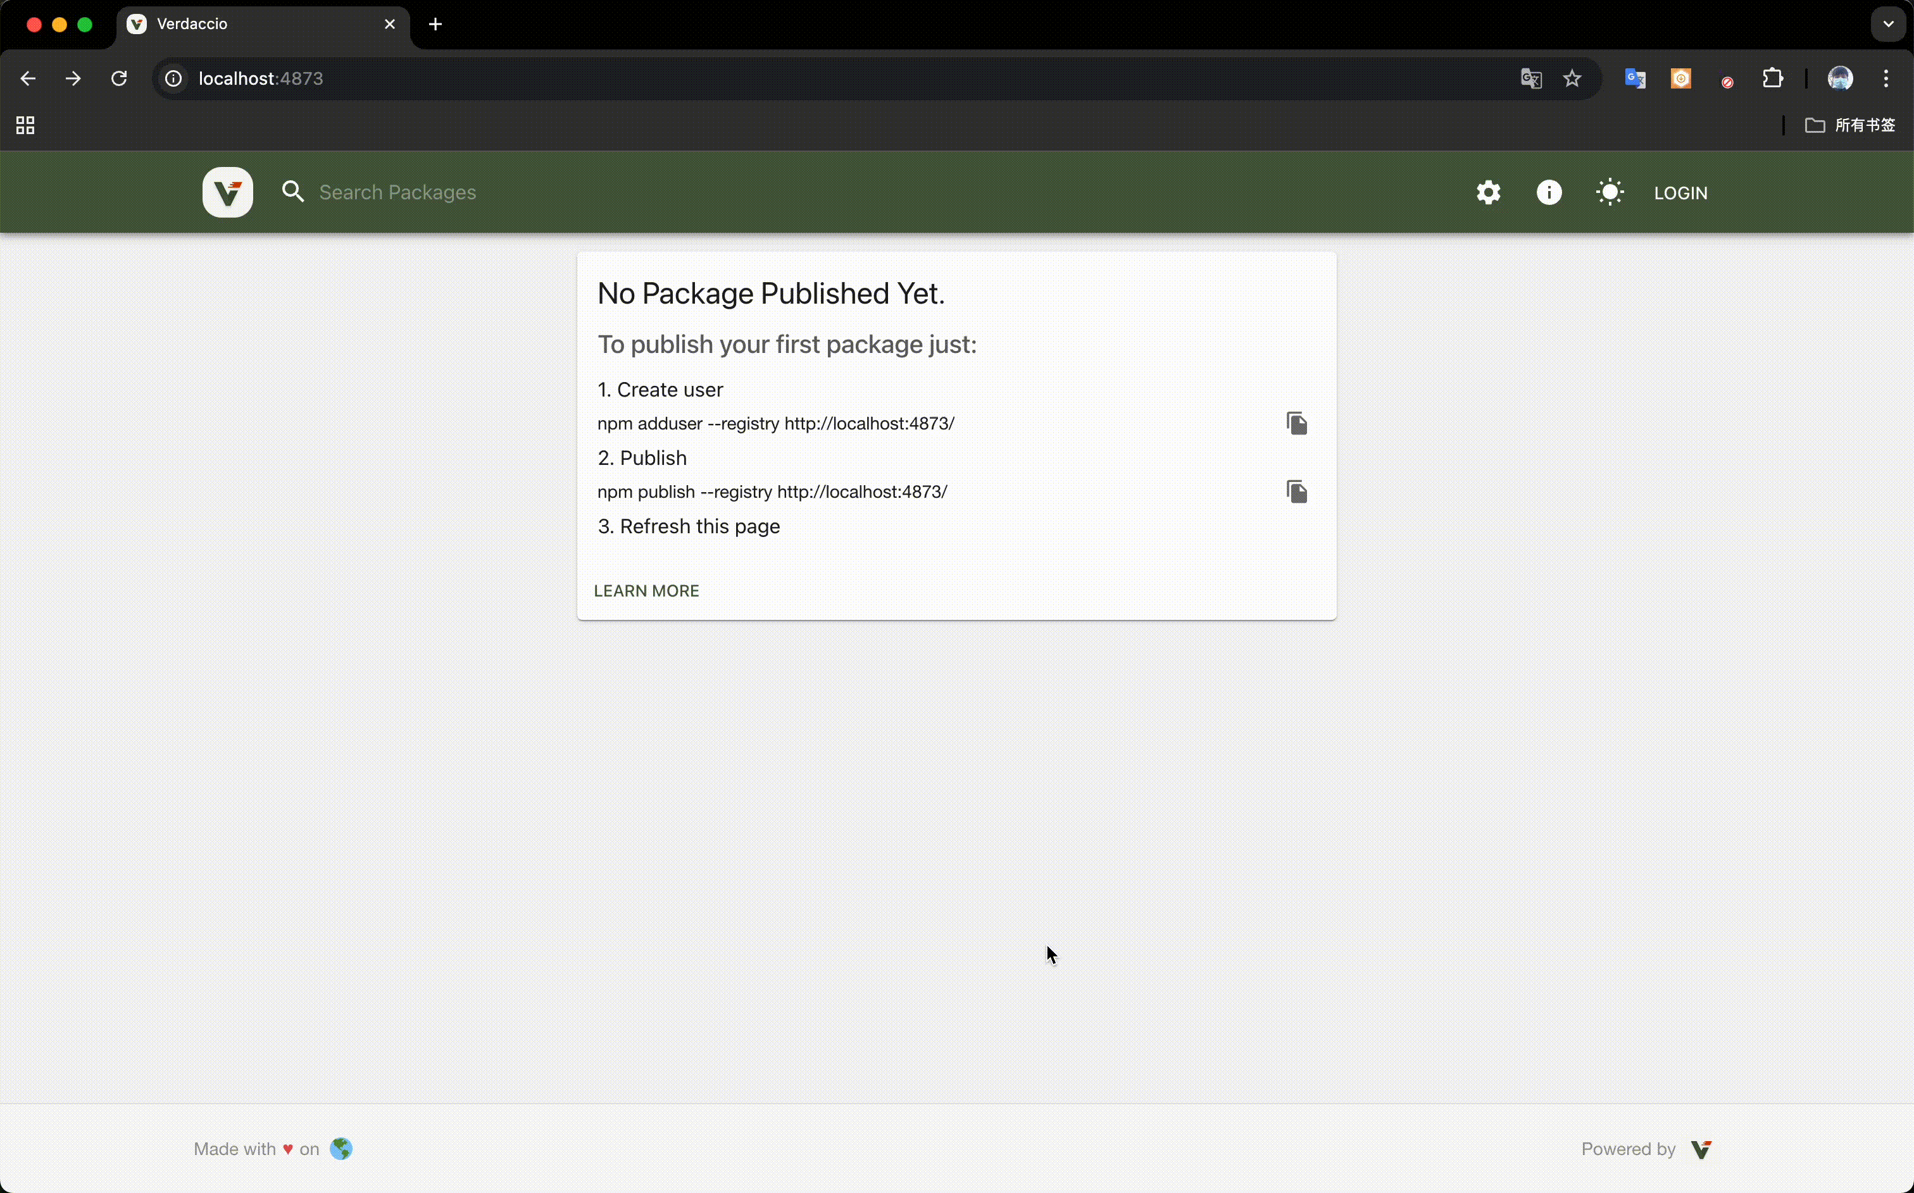Open a new tab with plus button

(435, 25)
